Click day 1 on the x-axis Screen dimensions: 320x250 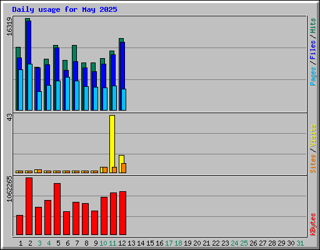point(21,243)
